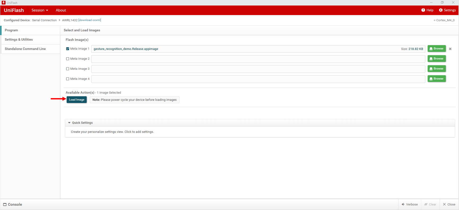459x210 pixels.
Task: Open Help from the header
Action: [x=427, y=10]
